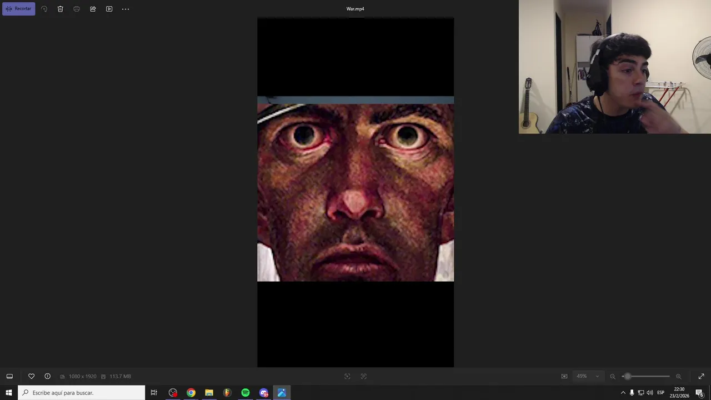Viewport: 711px width, 400px height.
Task: Click the print icon in toolbar
Action: 77,9
